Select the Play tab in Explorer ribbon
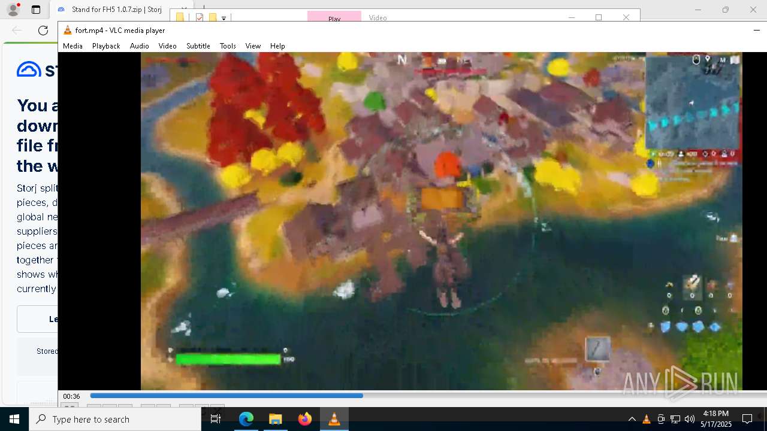The height and width of the screenshot is (431, 767). click(334, 18)
